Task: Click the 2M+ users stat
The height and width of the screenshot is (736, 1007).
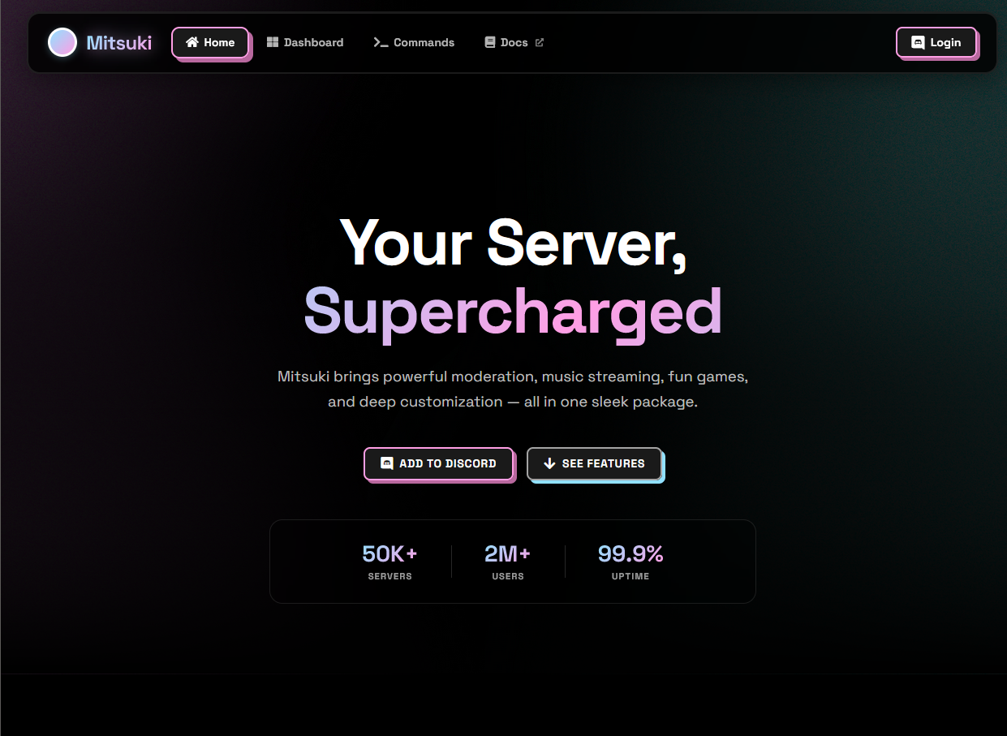Action: (508, 561)
